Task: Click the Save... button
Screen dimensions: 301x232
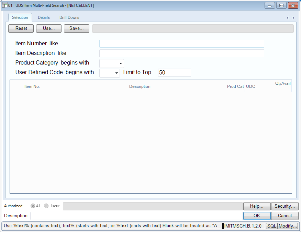Action: (x=77, y=28)
